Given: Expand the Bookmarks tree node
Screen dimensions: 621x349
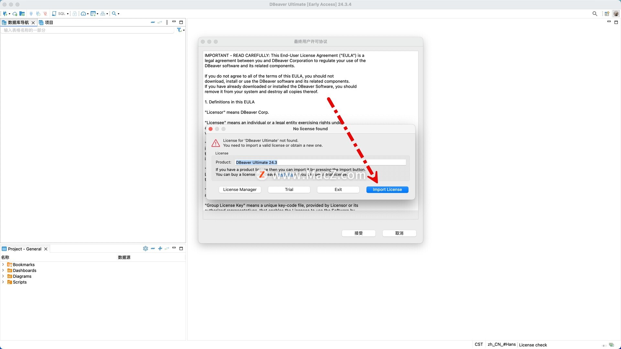Looking at the screenshot, I should pyautogui.click(x=3, y=265).
